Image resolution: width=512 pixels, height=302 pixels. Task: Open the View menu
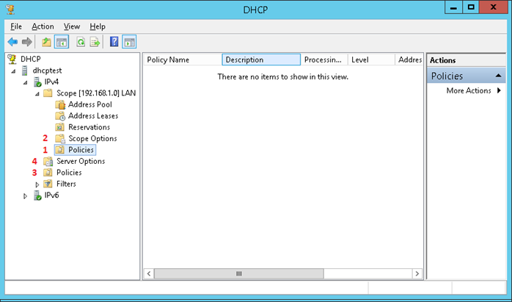click(71, 26)
